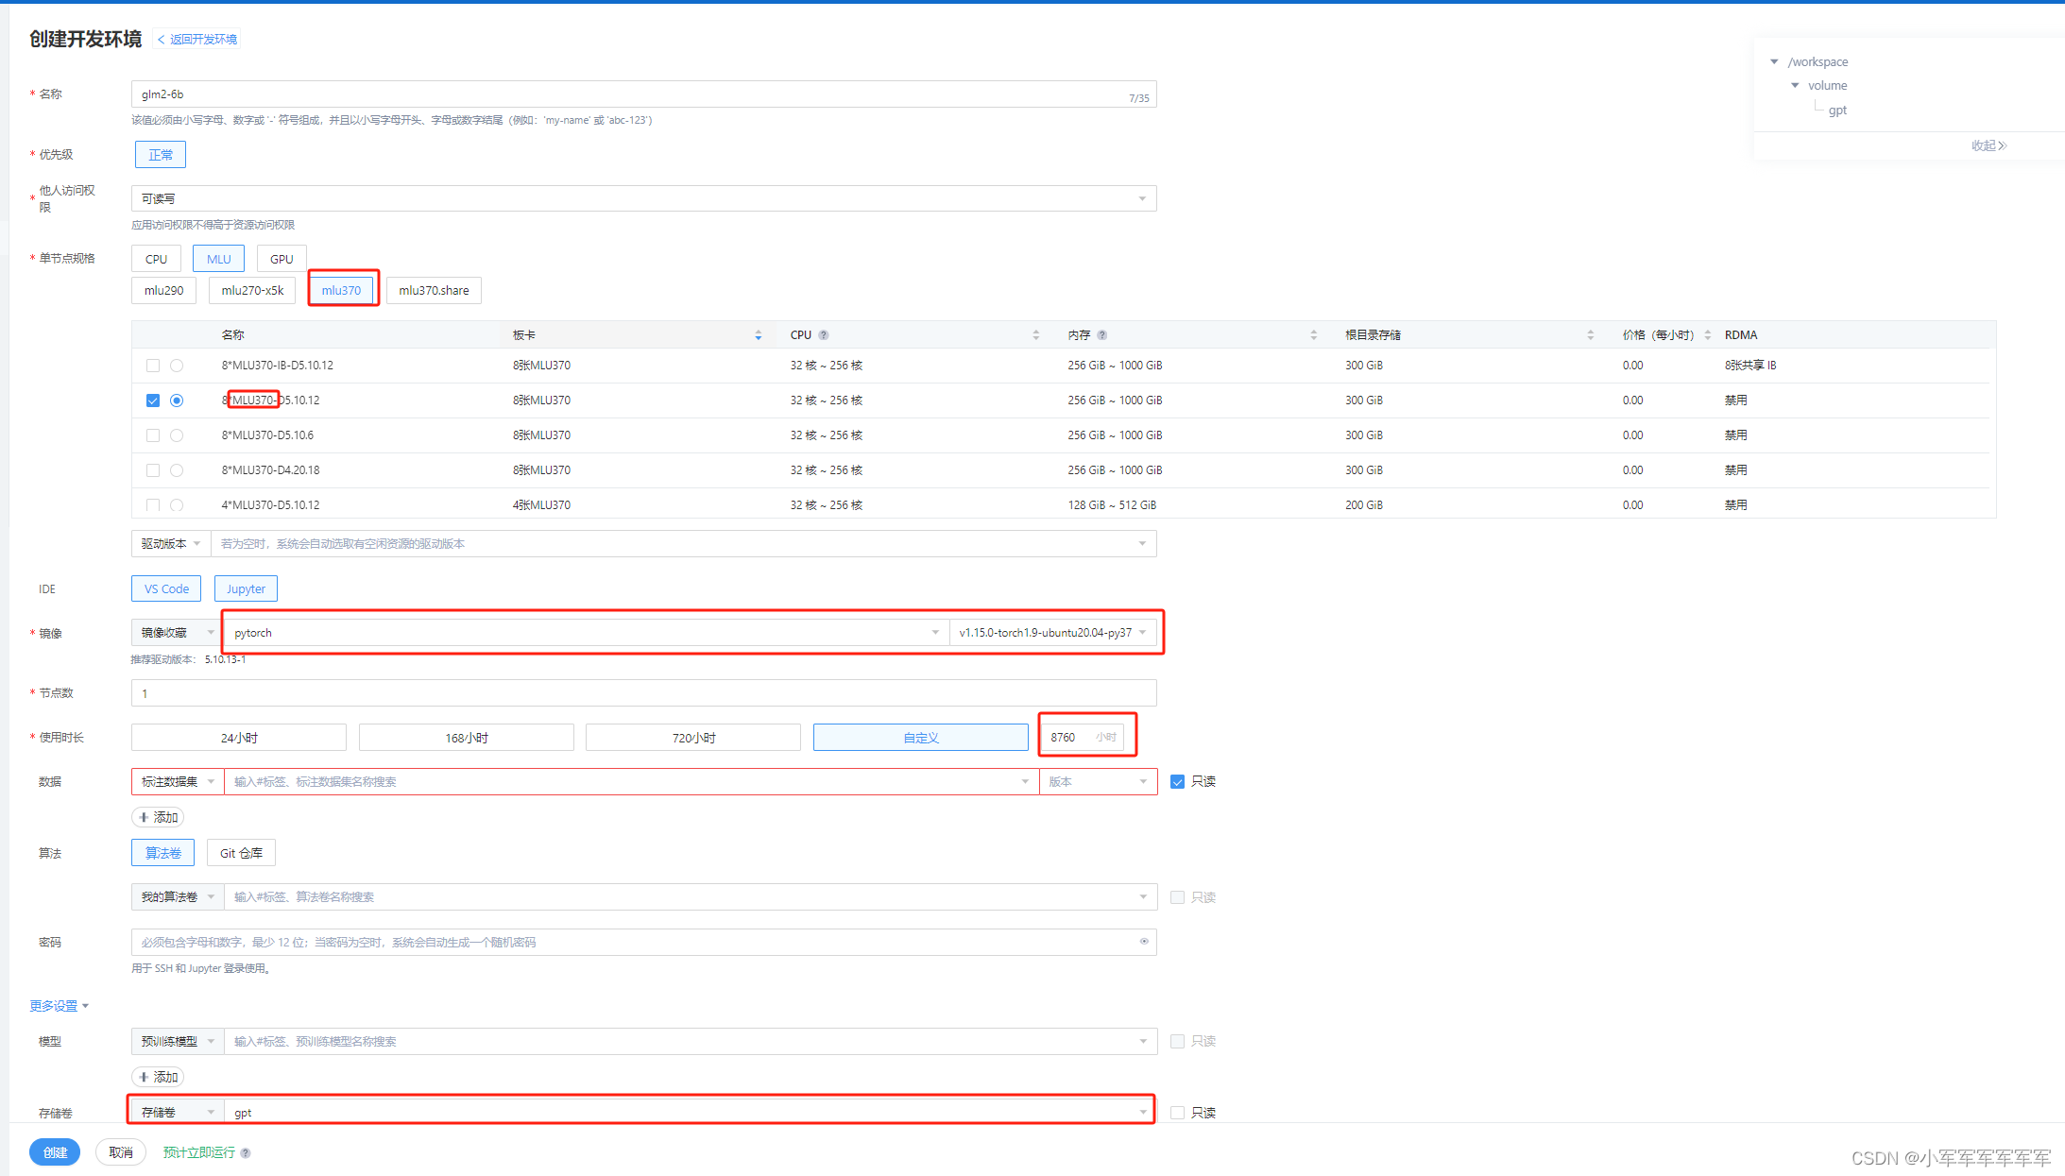Open the gpt storage volume dropdown

690,1113
